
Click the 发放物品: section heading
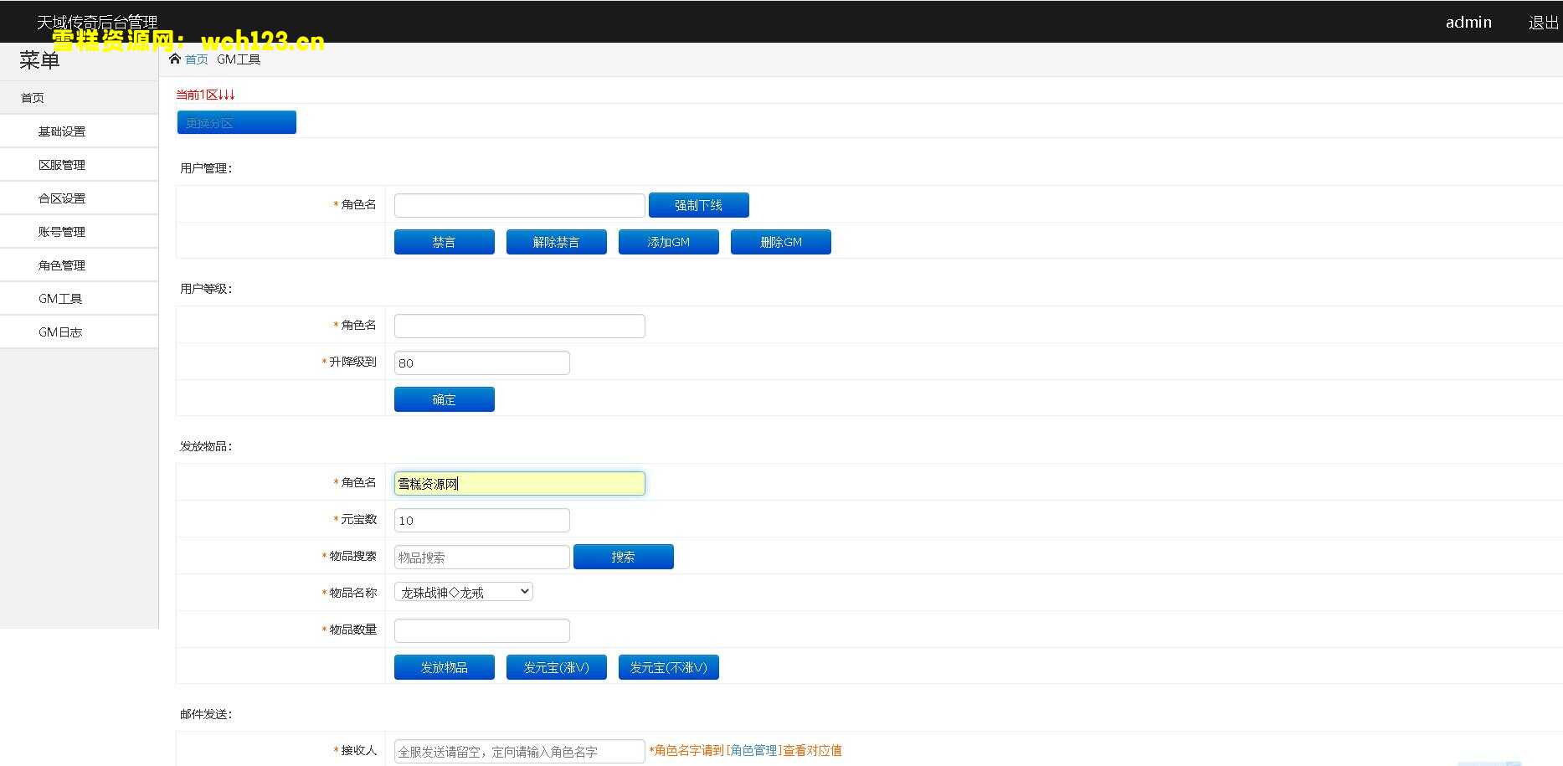(x=206, y=446)
